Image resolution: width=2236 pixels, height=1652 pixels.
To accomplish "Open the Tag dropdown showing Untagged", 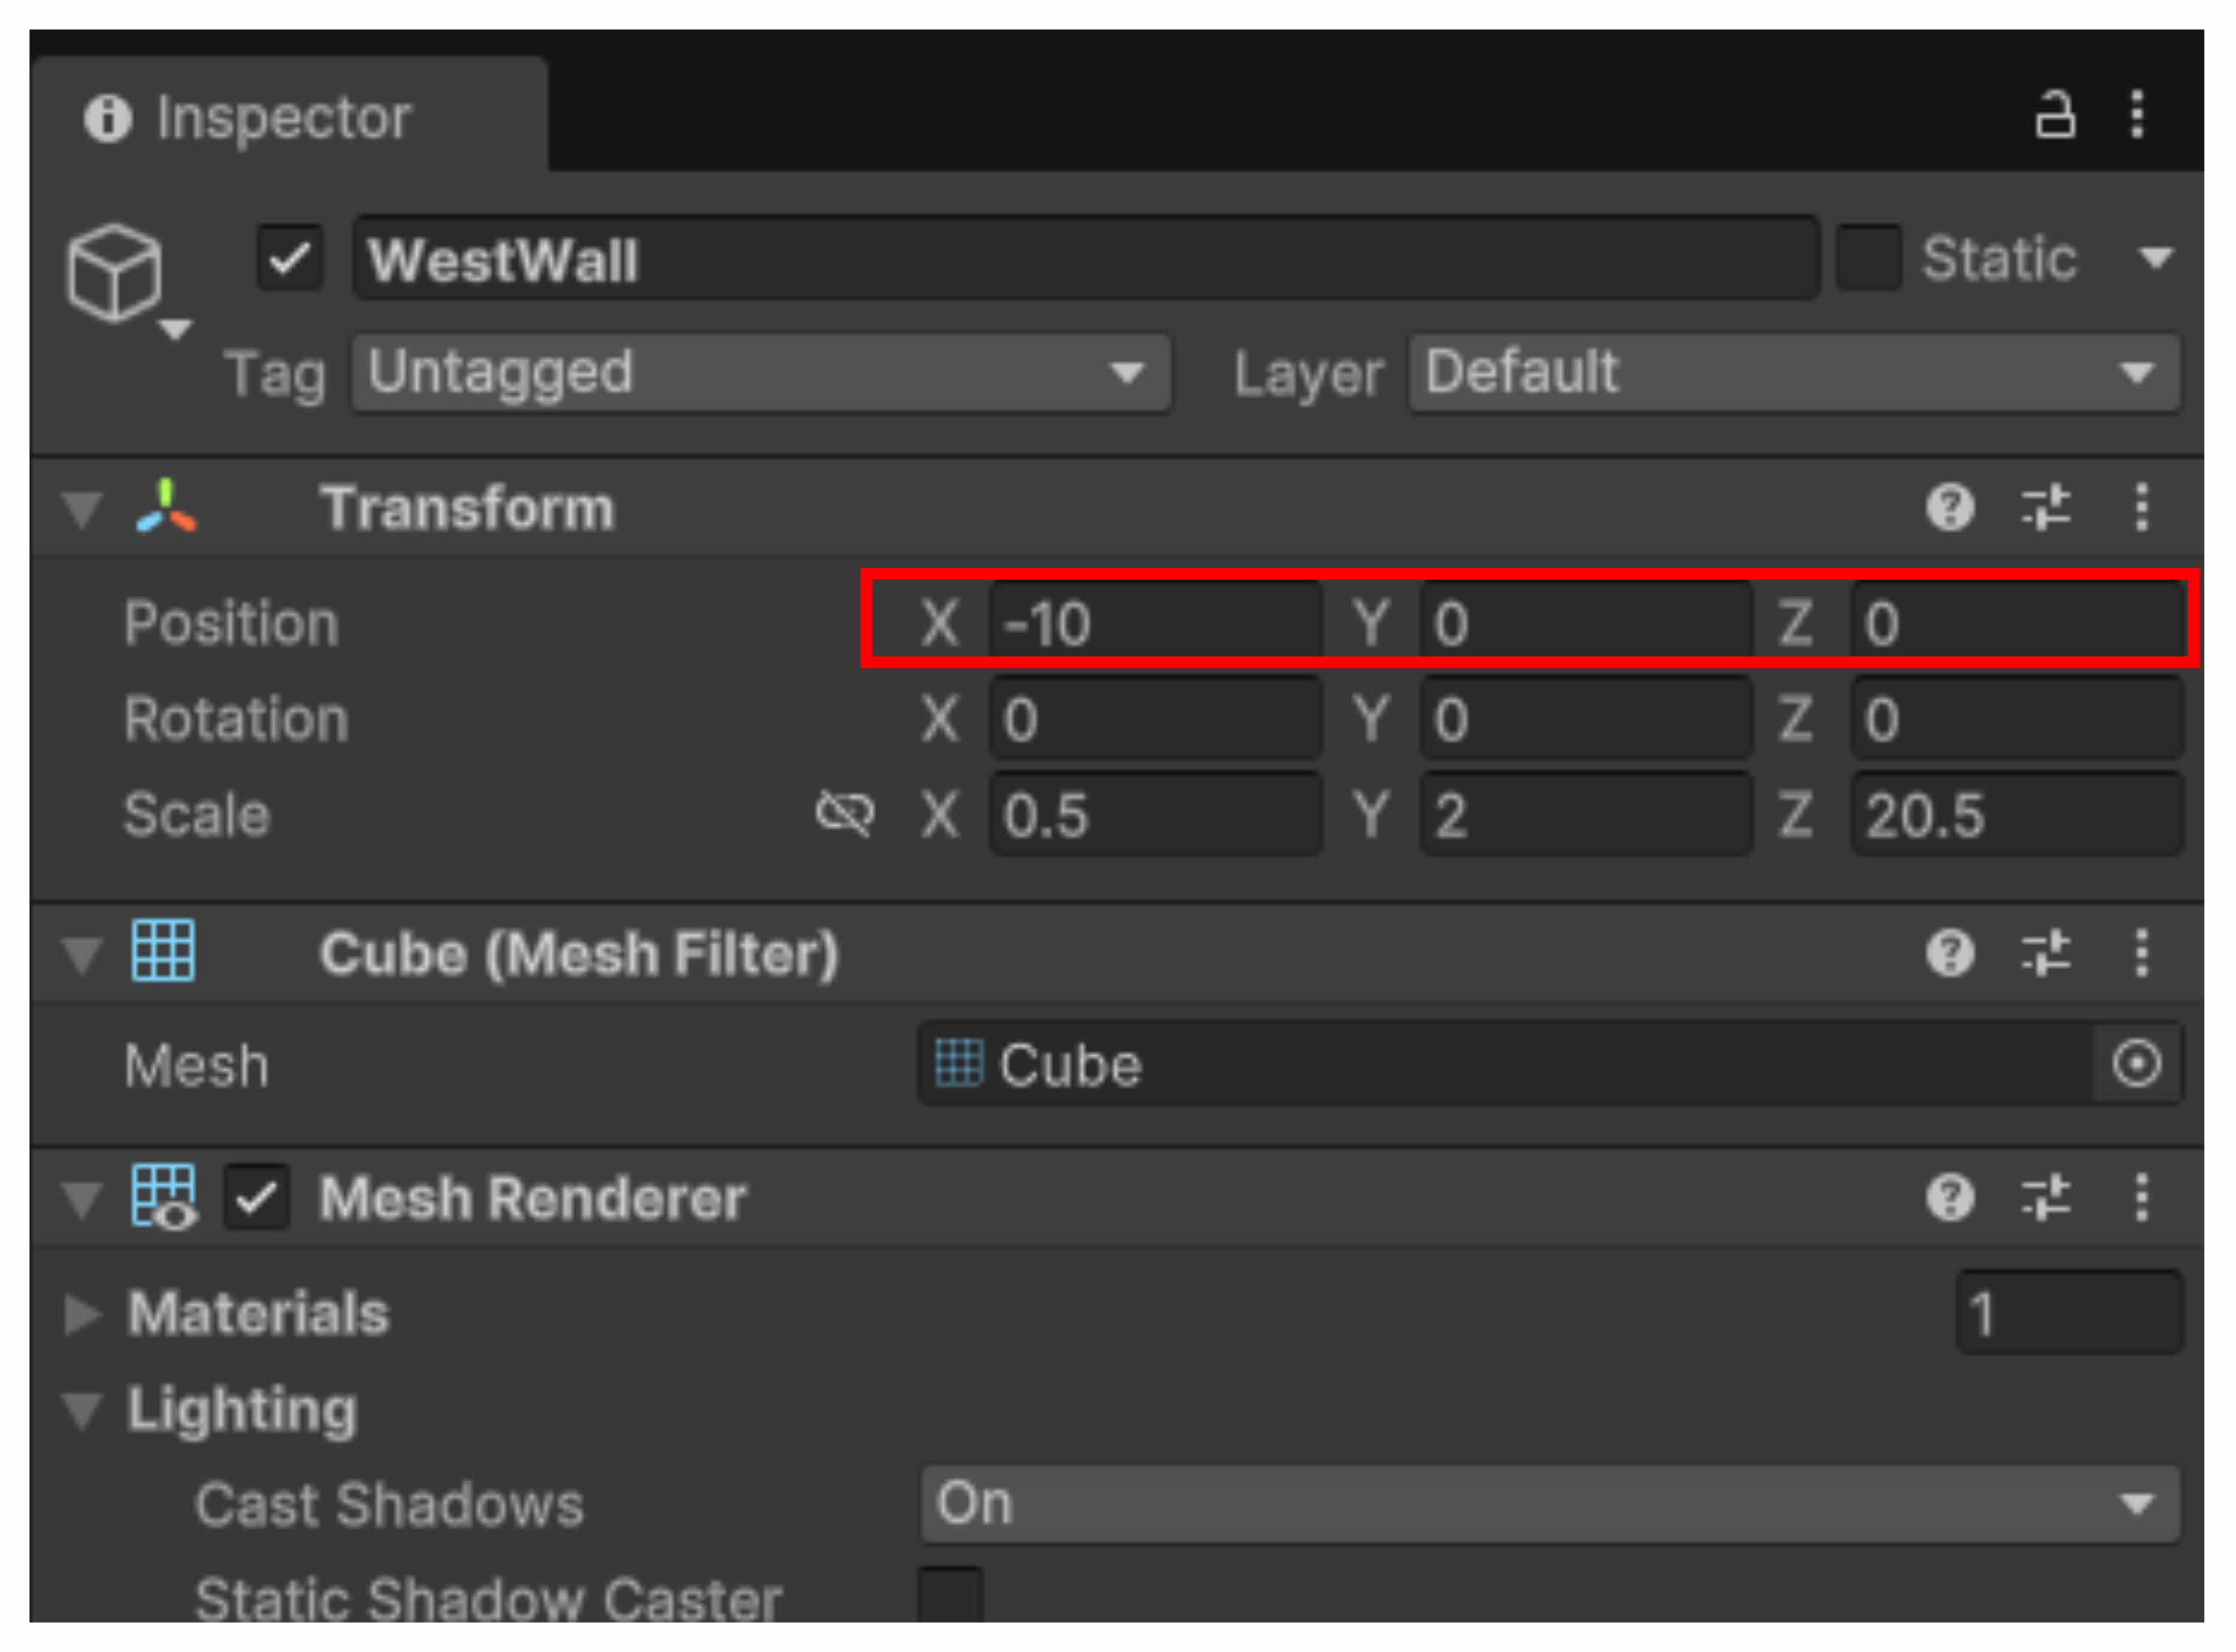I will pyautogui.click(x=760, y=372).
